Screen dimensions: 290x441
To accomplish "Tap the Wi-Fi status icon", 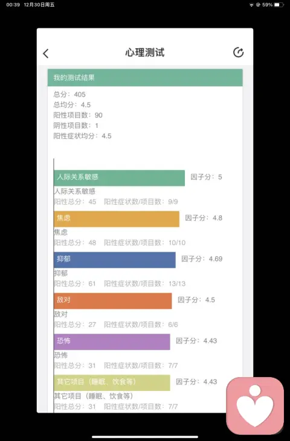I will point(251,5).
